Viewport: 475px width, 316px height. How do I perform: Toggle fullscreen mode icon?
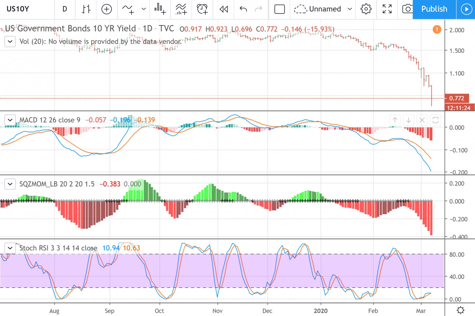387,9
